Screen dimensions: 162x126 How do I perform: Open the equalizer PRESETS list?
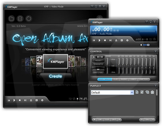tap(98, 64)
